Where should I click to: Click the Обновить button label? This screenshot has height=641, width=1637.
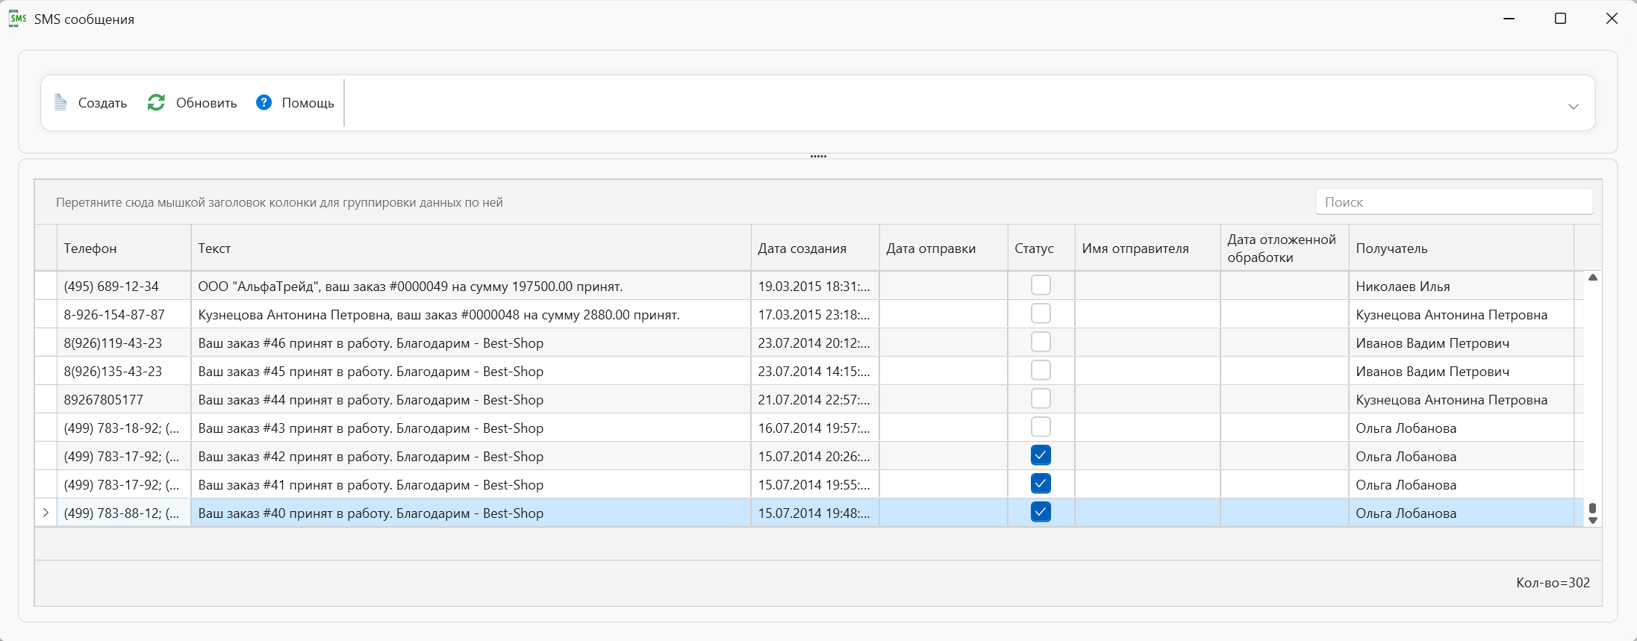[206, 103]
